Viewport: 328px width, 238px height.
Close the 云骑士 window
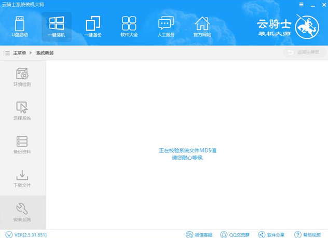pyautogui.click(x=324, y=5)
